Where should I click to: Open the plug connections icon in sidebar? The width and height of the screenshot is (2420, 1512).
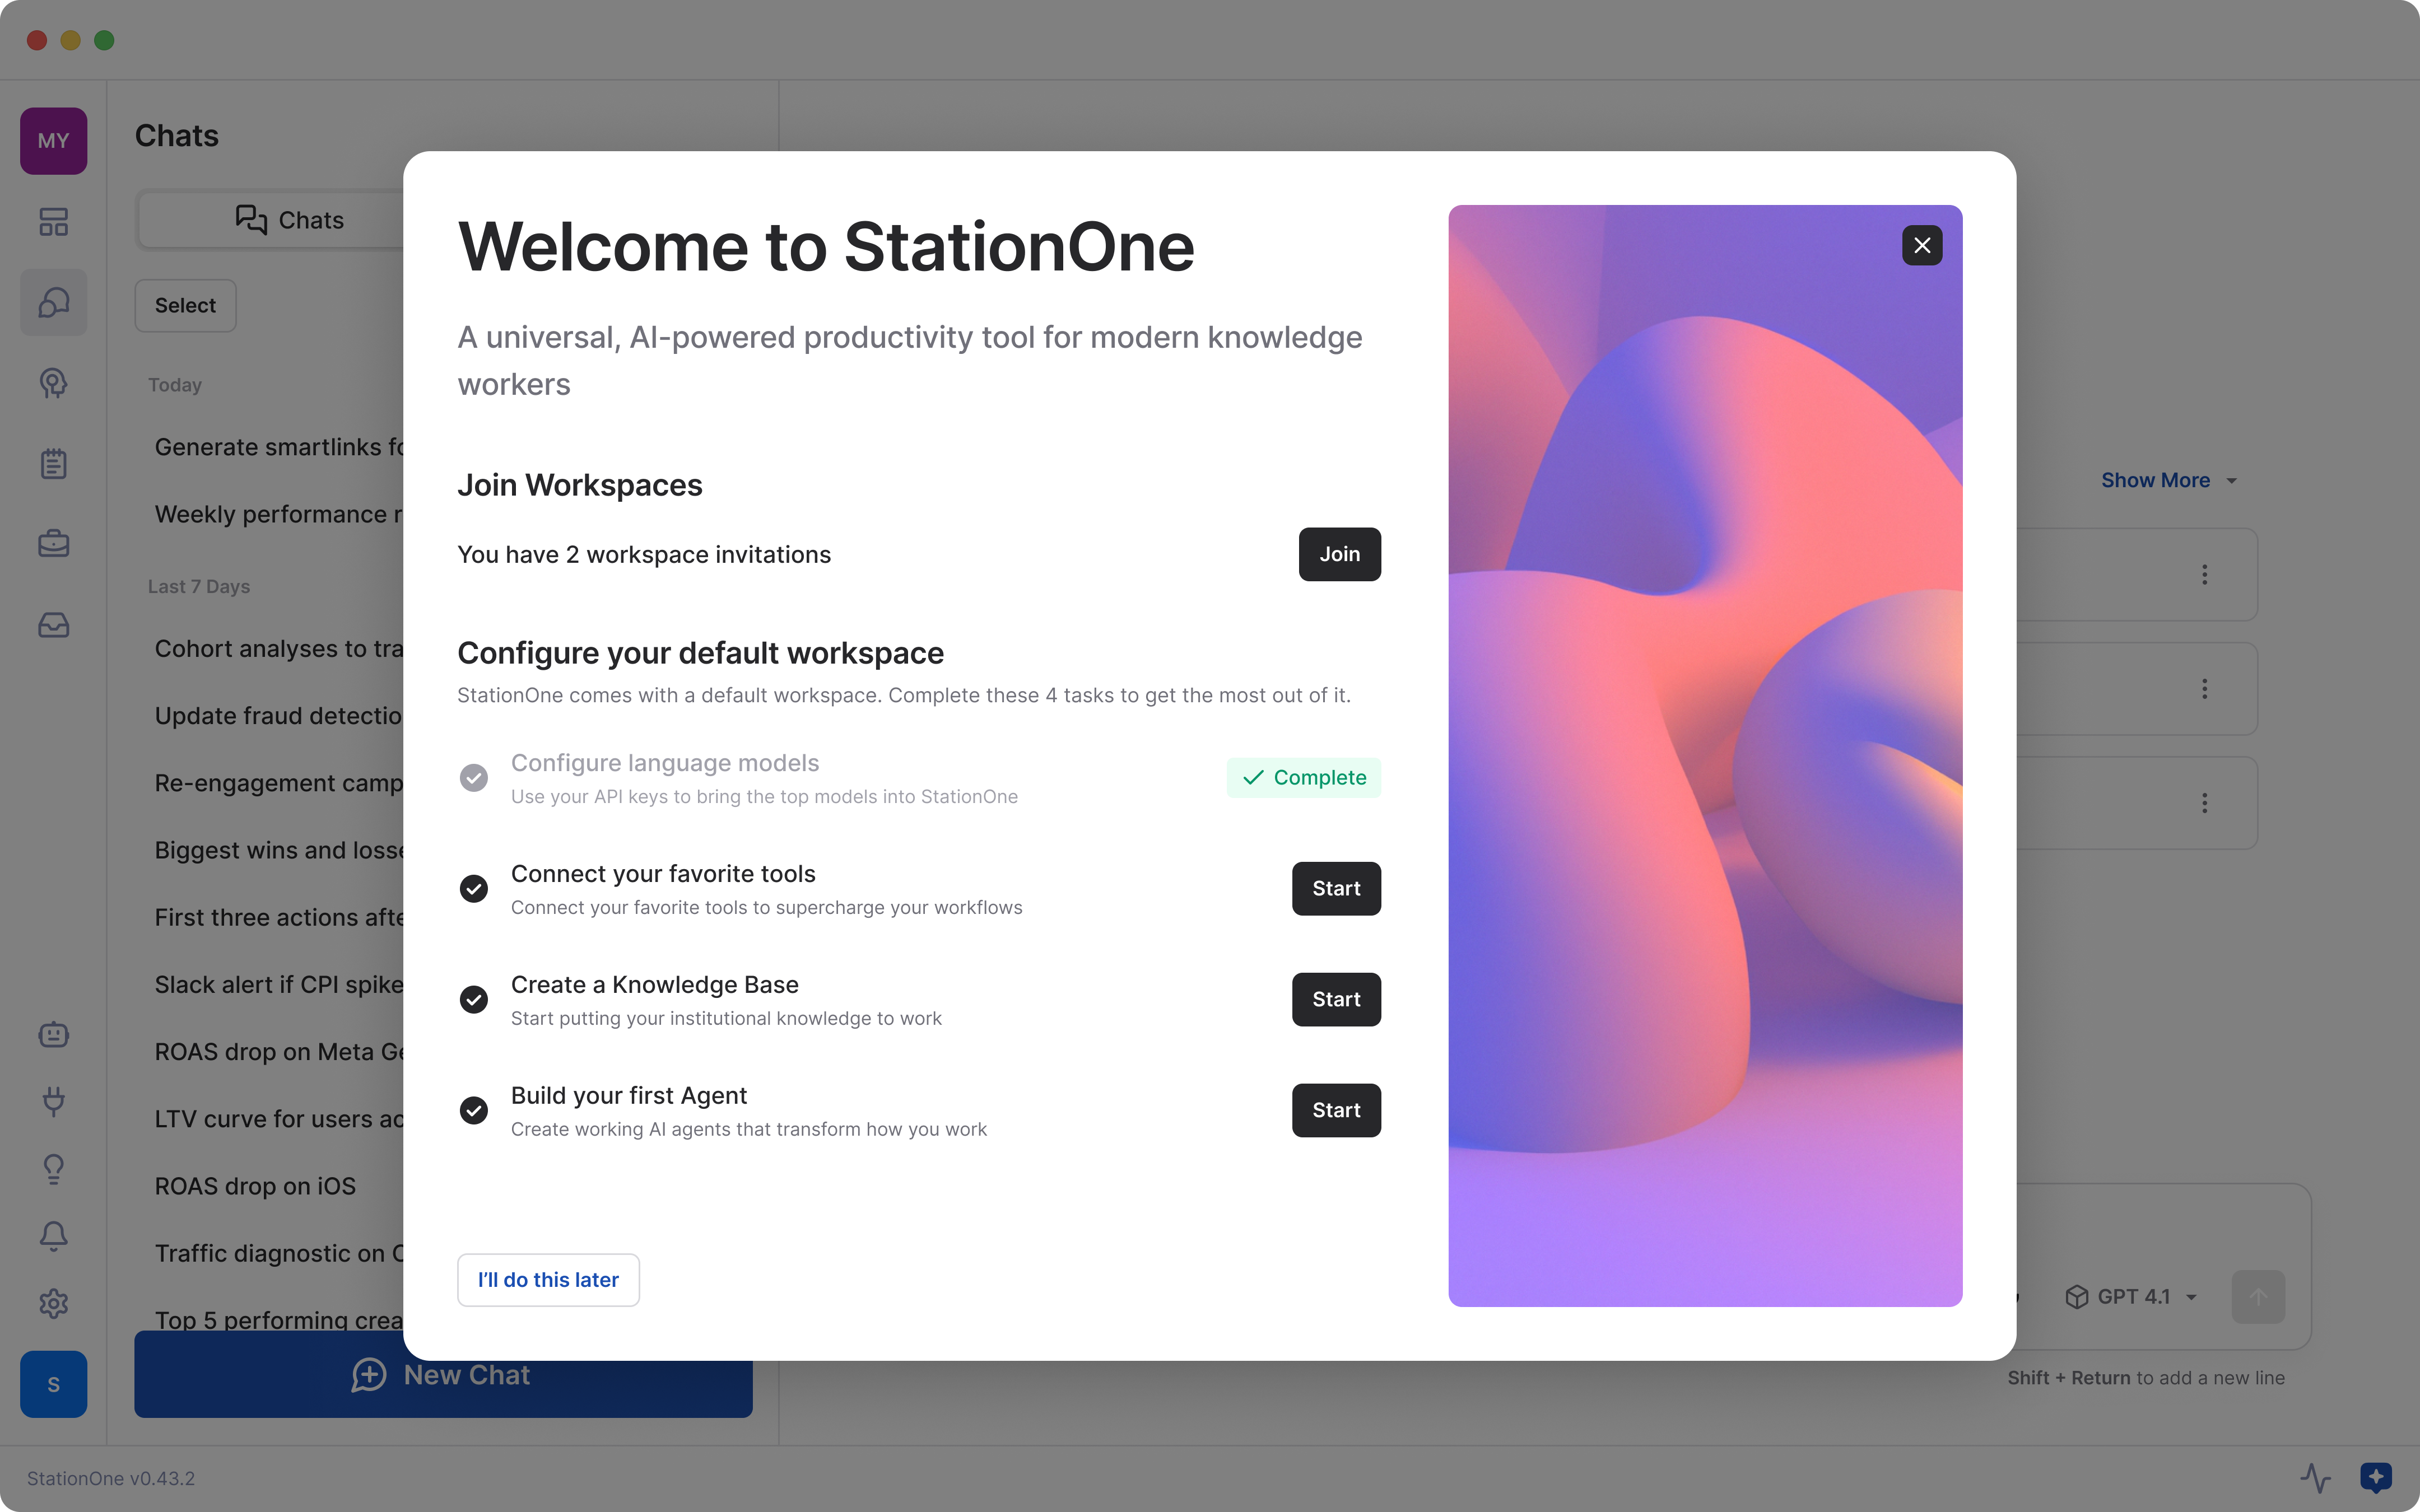point(53,1102)
